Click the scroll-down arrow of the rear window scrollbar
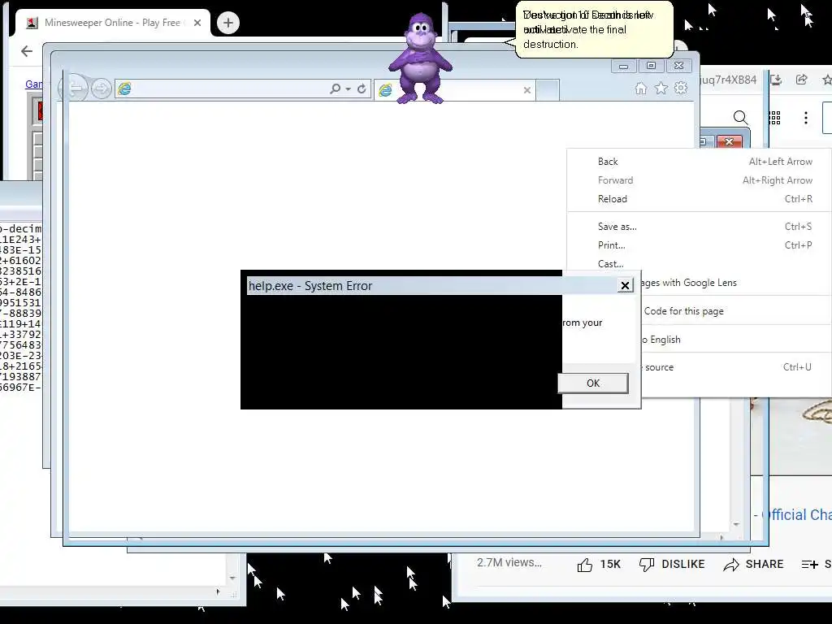832x624 pixels. [736, 524]
